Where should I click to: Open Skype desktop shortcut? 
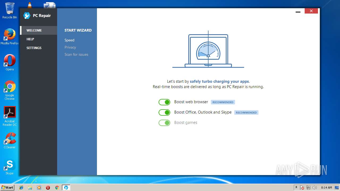(10, 167)
